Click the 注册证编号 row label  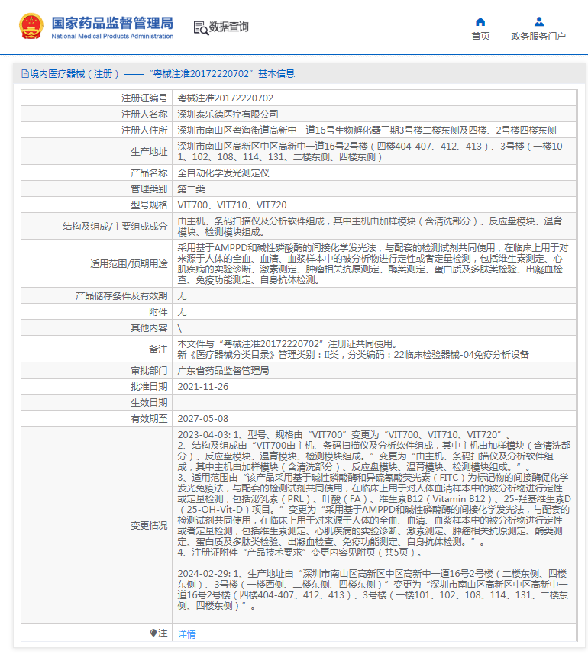[x=144, y=98]
